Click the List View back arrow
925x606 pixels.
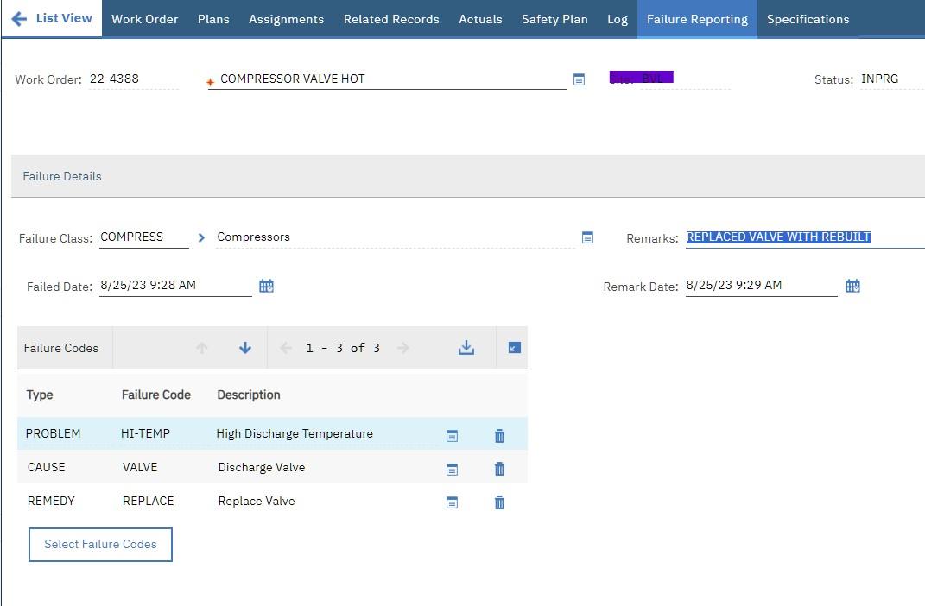click(x=19, y=19)
